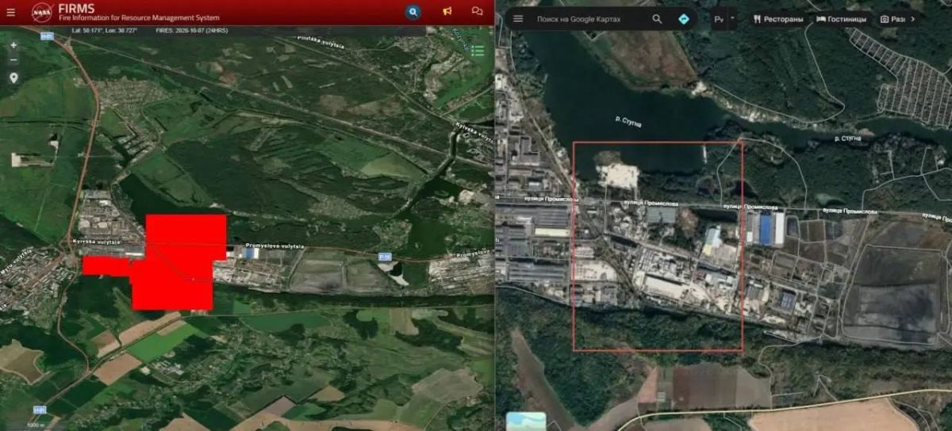
Task: Click the Google Maps search magnifier
Action: [x=657, y=19]
